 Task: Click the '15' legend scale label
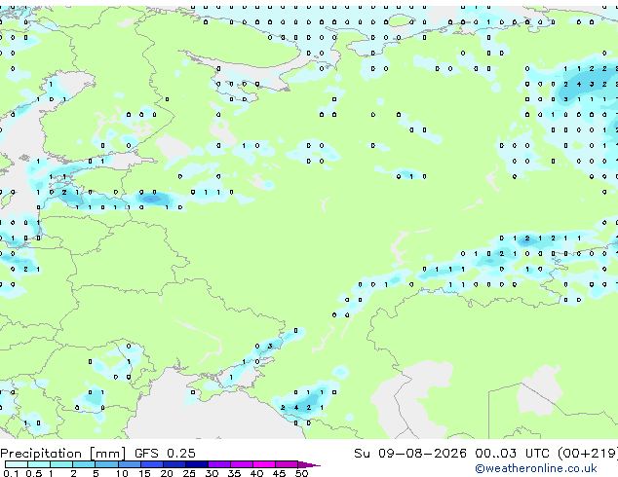(144, 473)
